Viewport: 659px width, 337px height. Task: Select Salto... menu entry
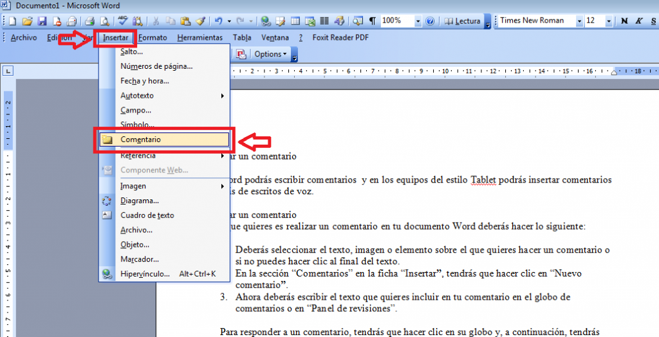[x=165, y=51]
